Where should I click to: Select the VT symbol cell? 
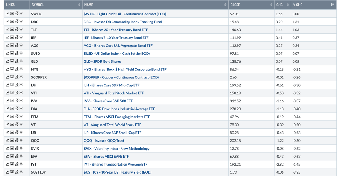pos(33,125)
